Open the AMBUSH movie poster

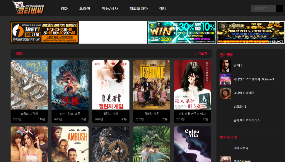tap(70, 144)
